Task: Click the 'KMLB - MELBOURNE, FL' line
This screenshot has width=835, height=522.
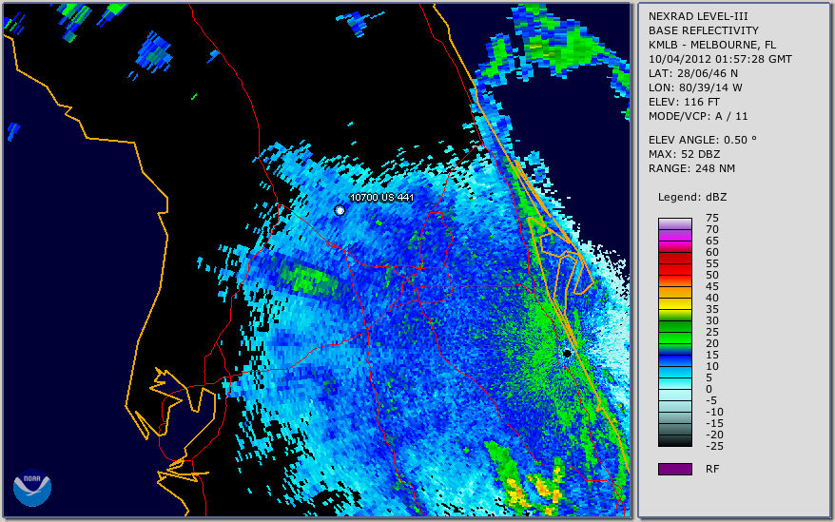Action: click(712, 45)
